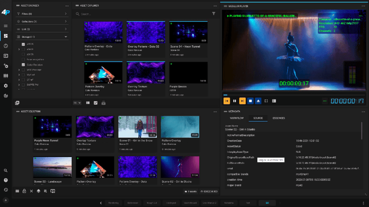Enable the MCC Package storage checkbox

point(23,70)
